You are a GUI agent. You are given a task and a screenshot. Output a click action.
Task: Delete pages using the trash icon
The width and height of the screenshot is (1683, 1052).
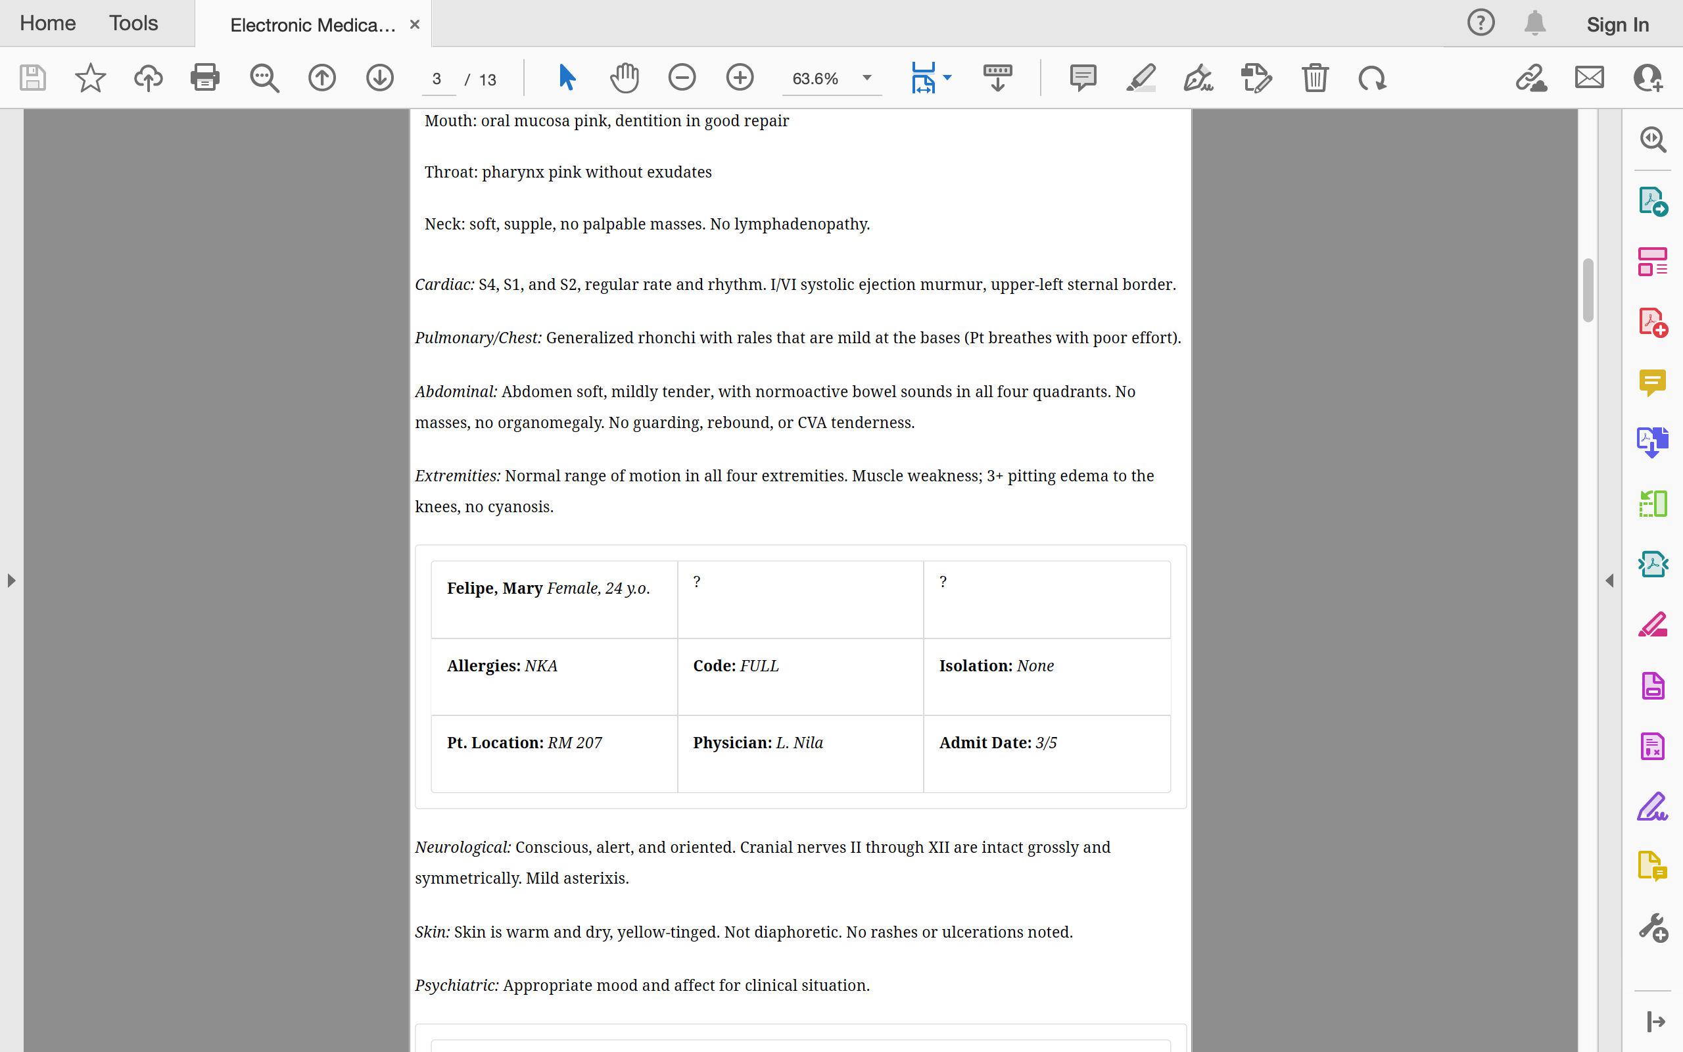pos(1315,77)
